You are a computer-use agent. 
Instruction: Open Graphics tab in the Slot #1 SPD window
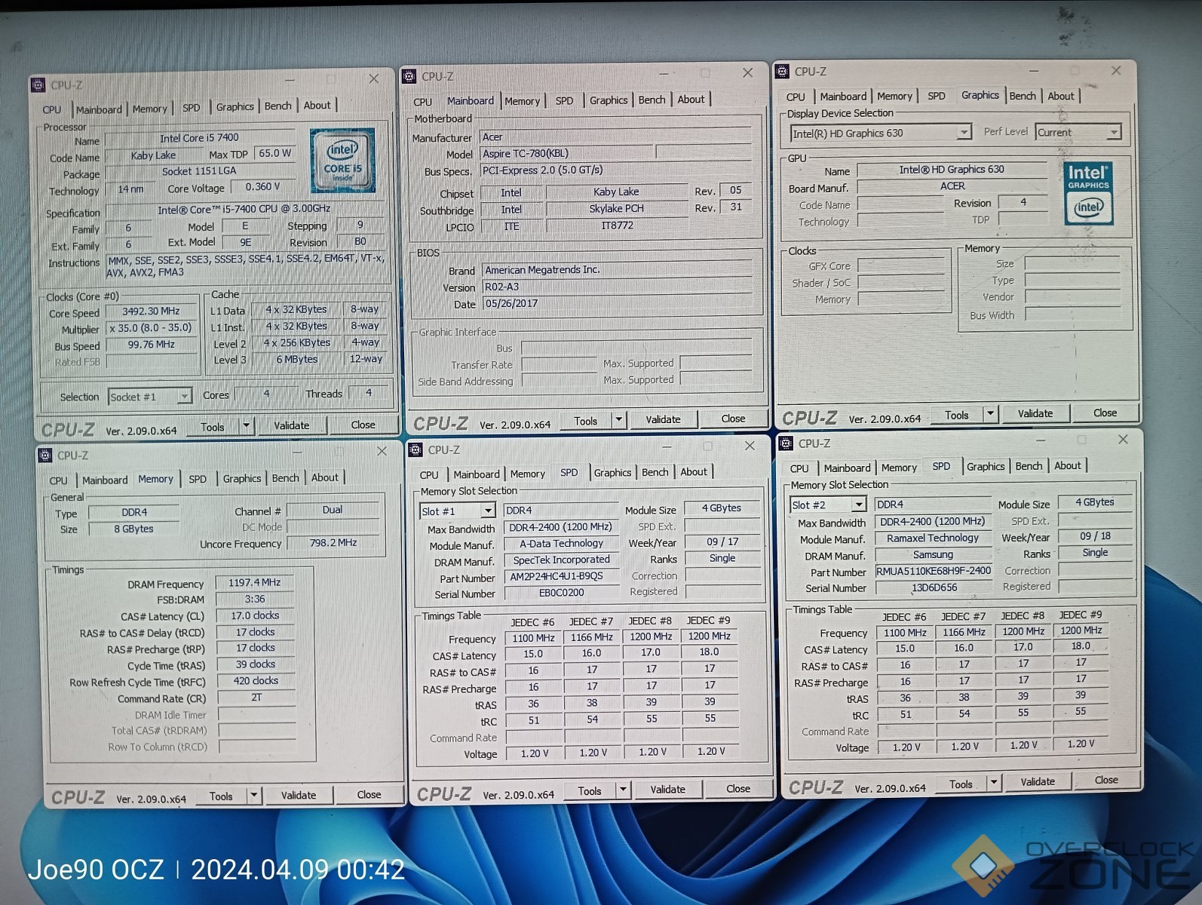point(612,472)
